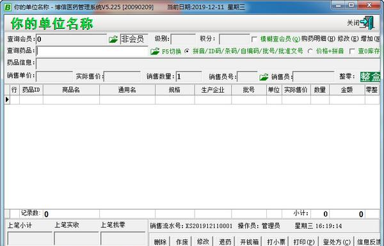
Task: Click the current row arrow indicator in table
Action: (7, 100)
